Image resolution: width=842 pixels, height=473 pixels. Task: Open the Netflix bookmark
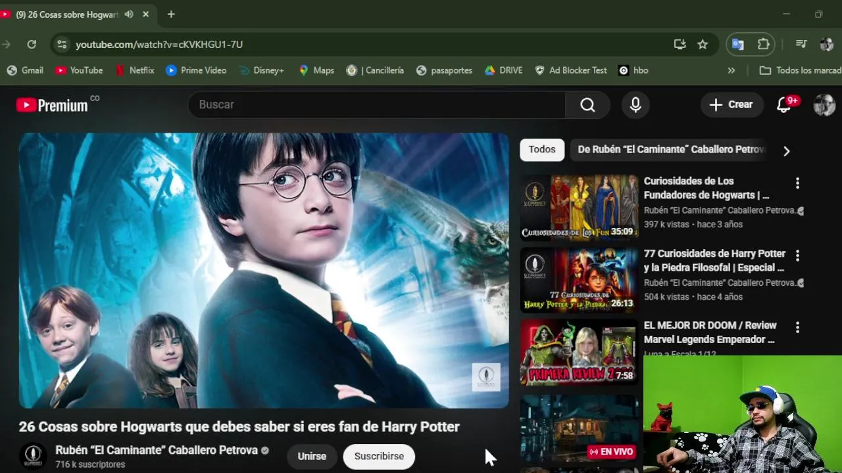[135, 70]
